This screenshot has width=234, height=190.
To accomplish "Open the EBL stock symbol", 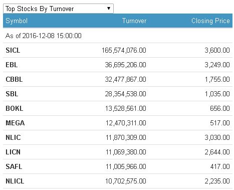I will [12, 65].
